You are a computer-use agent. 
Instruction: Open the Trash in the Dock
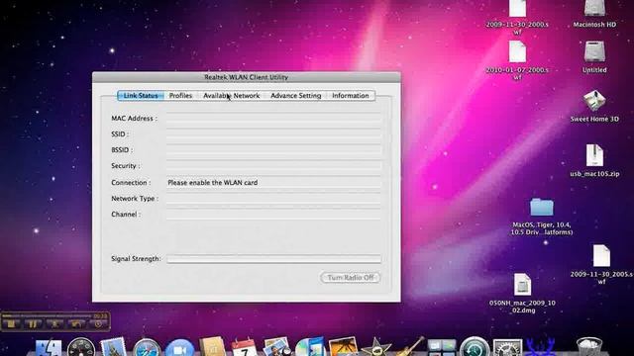click(x=589, y=347)
